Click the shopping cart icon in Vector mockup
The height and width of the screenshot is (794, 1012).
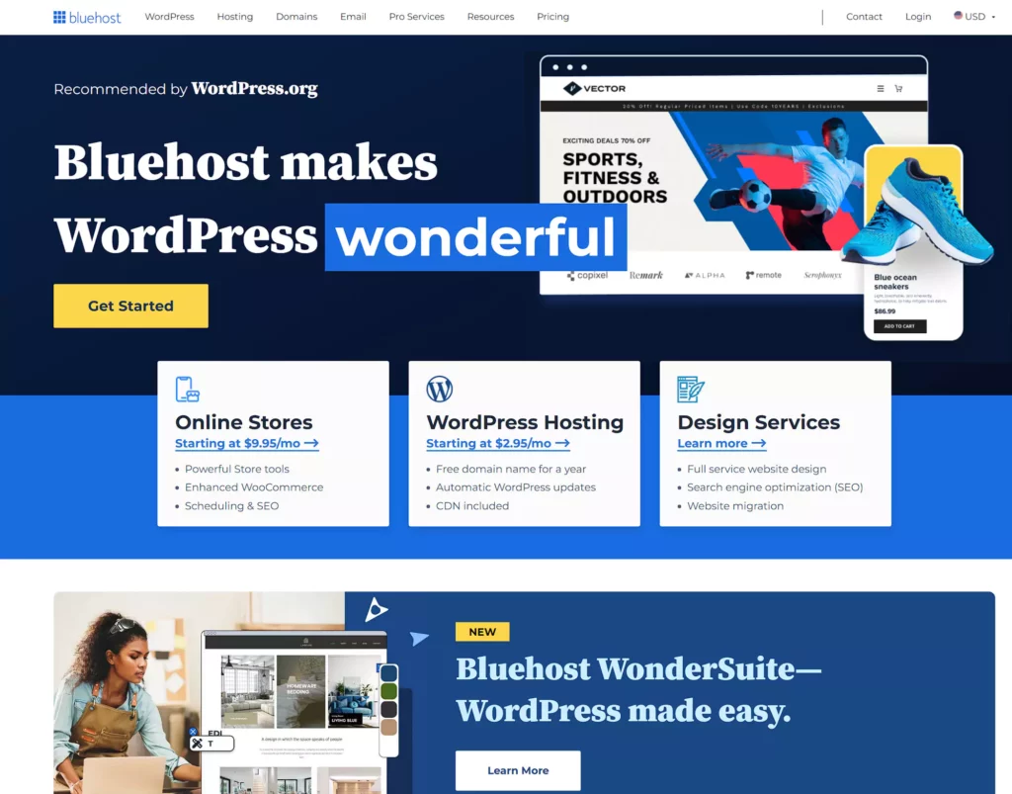pos(898,88)
